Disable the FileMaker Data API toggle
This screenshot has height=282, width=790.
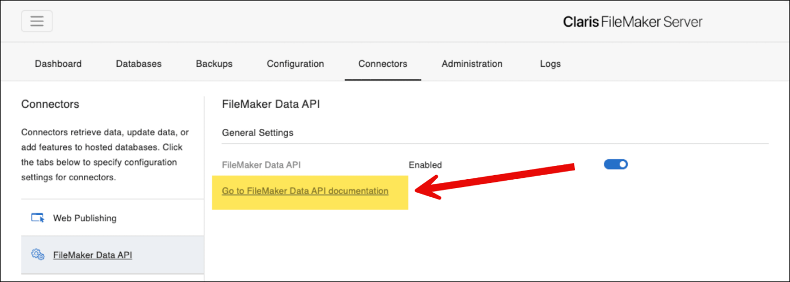[616, 164]
